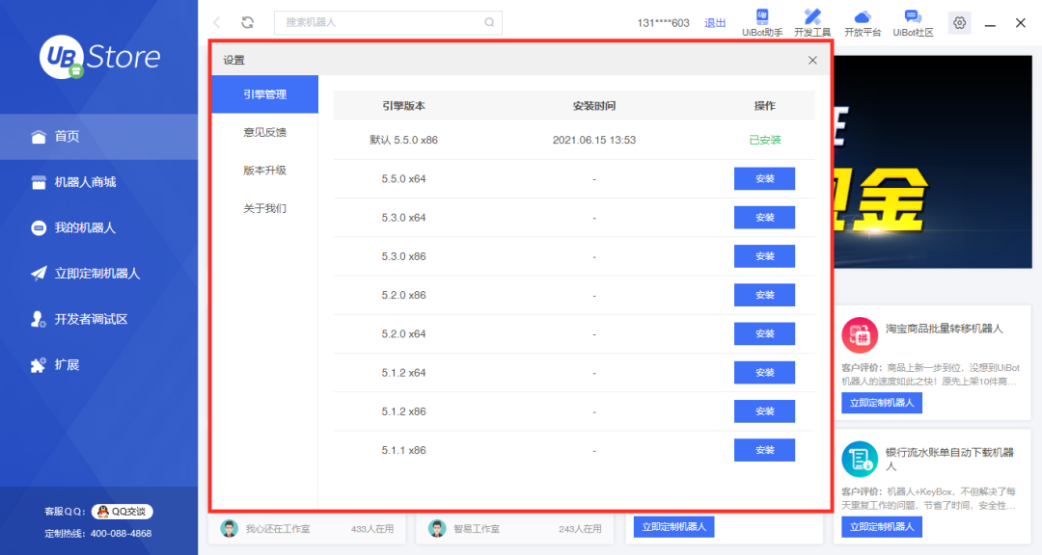The image size is (1042, 555).
Task: Select the 引擎管理 tab
Action: pyautogui.click(x=264, y=94)
